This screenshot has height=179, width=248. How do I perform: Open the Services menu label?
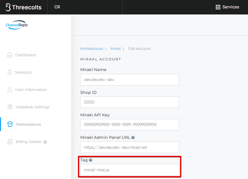[231, 7]
